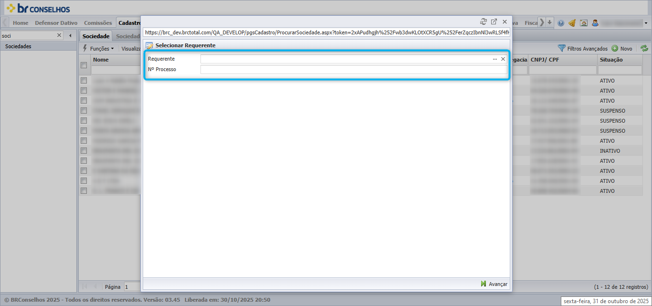Click the user avatar icon
This screenshot has height=306, width=652.
pyautogui.click(x=595, y=22)
